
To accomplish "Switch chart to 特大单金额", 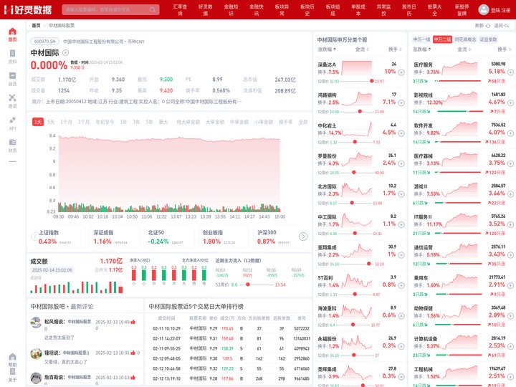I will click(188, 122).
